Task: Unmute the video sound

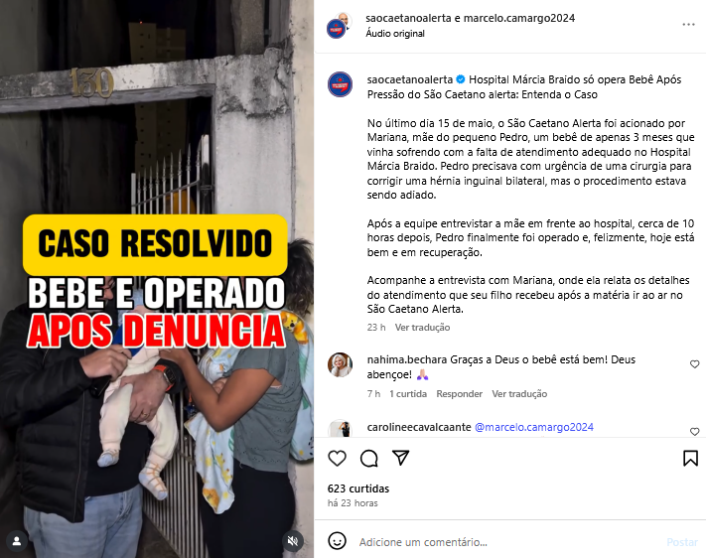Action: (x=293, y=540)
